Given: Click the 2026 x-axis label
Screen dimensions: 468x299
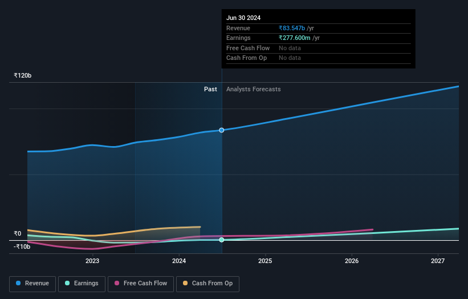Looking at the screenshot, I should pos(352,261).
